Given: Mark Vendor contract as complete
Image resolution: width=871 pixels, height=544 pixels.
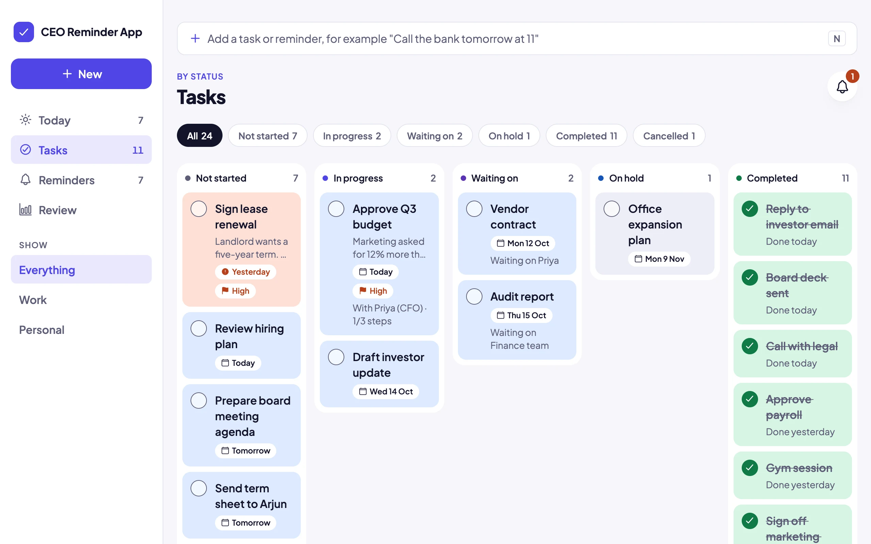Looking at the screenshot, I should pos(474,209).
